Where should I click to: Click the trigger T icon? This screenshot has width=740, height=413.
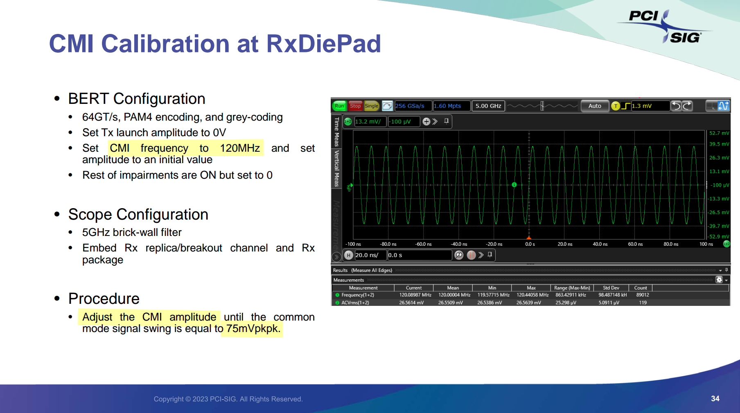click(x=615, y=106)
